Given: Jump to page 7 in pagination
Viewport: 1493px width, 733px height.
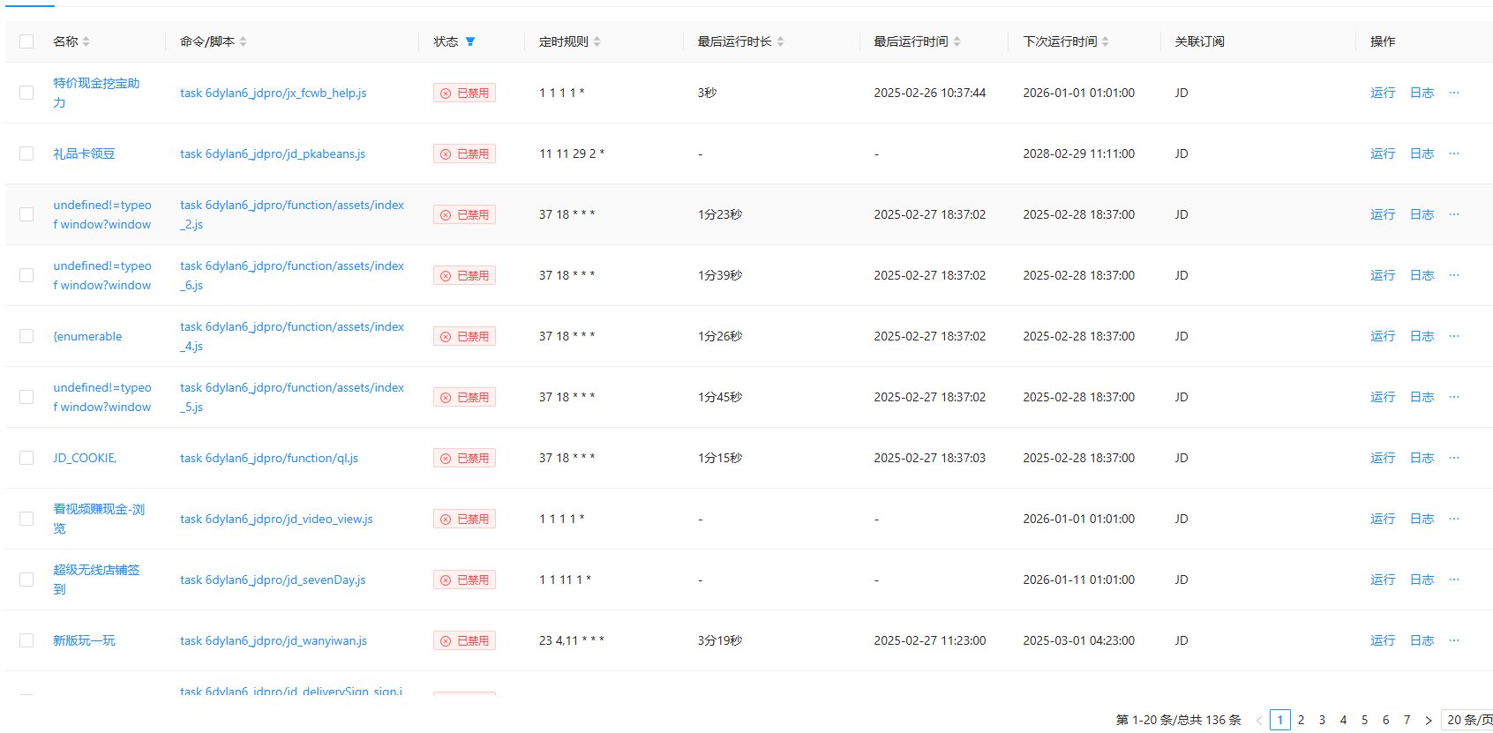Looking at the screenshot, I should pyautogui.click(x=1407, y=720).
